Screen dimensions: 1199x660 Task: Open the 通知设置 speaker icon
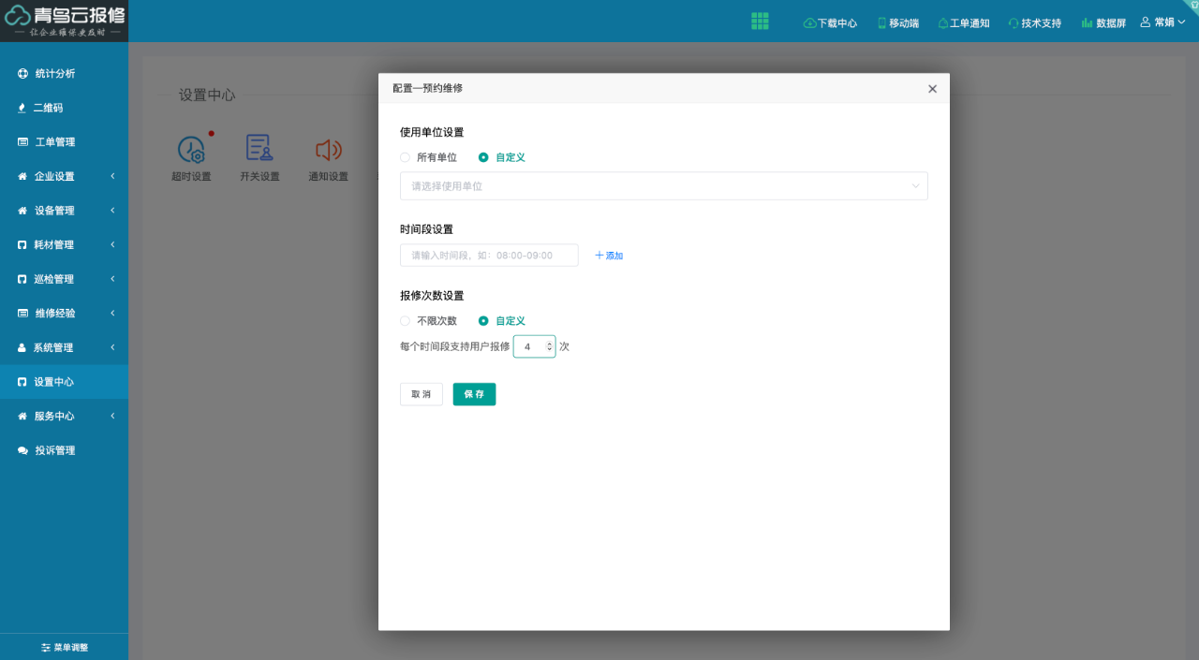tap(328, 150)
